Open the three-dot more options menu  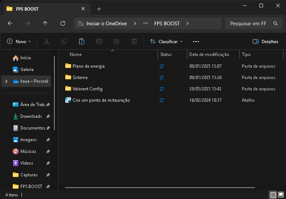click(196, 42)
